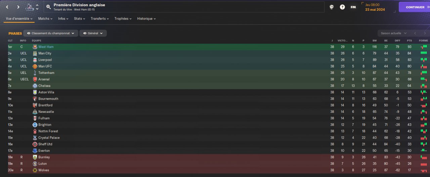This screenshot has width=430, height=177.
Task: Click West Ham's form bar indicator
Action: (x=424, y=47)
